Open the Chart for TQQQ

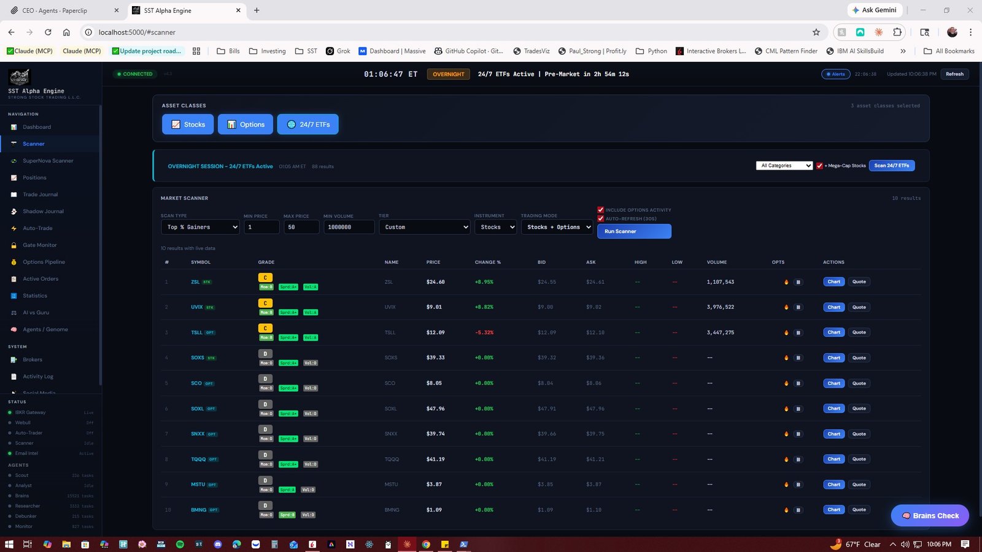pyautogui.click(x=834, y=459)
